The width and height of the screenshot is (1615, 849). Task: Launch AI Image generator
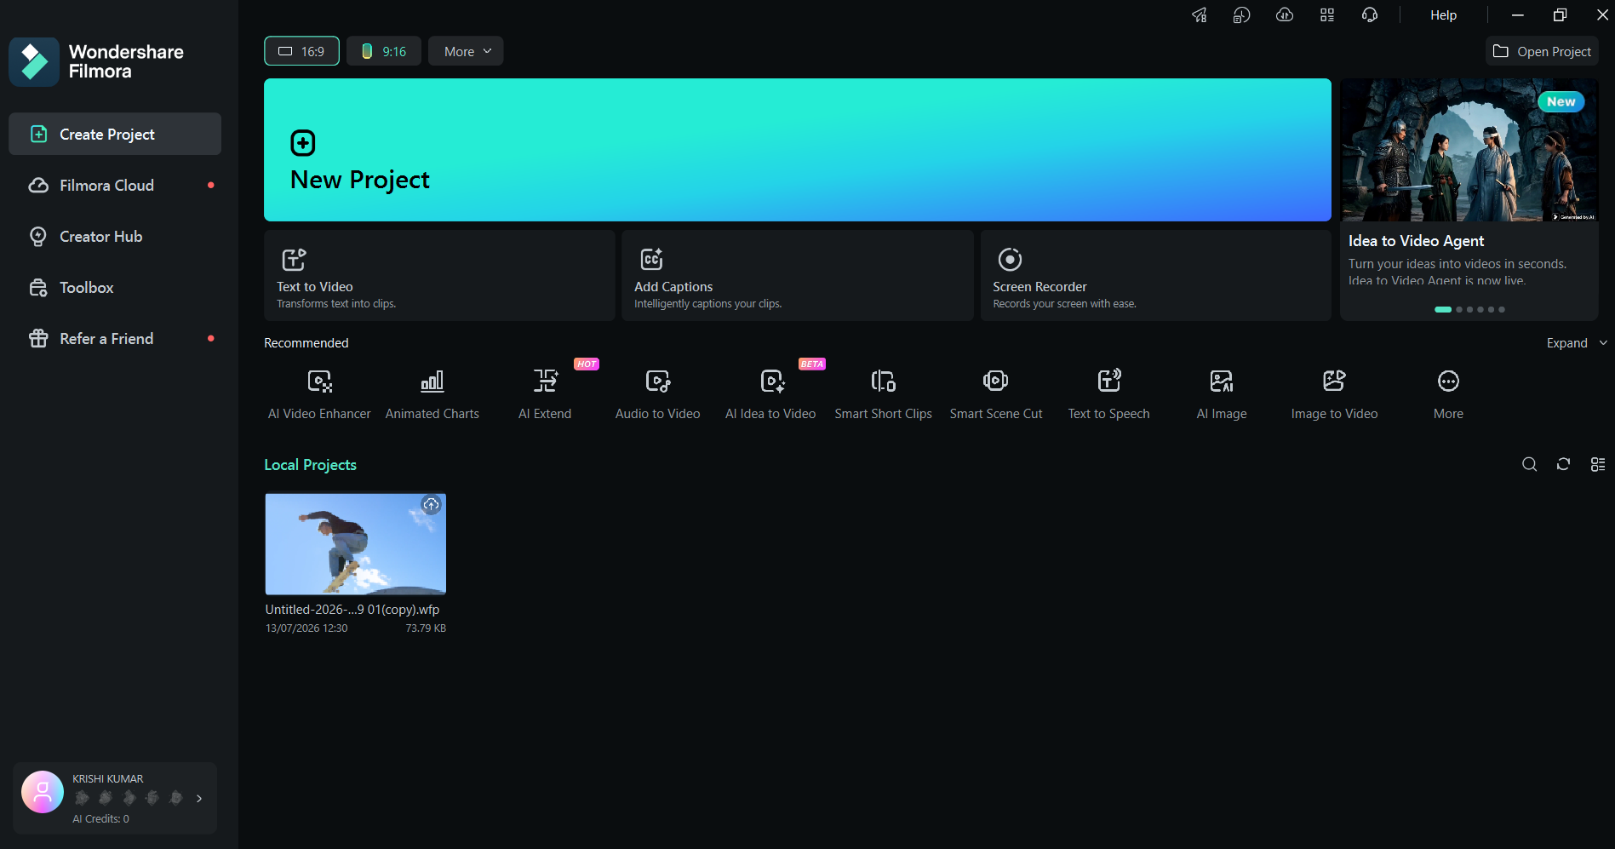(x=1222, y=393)
